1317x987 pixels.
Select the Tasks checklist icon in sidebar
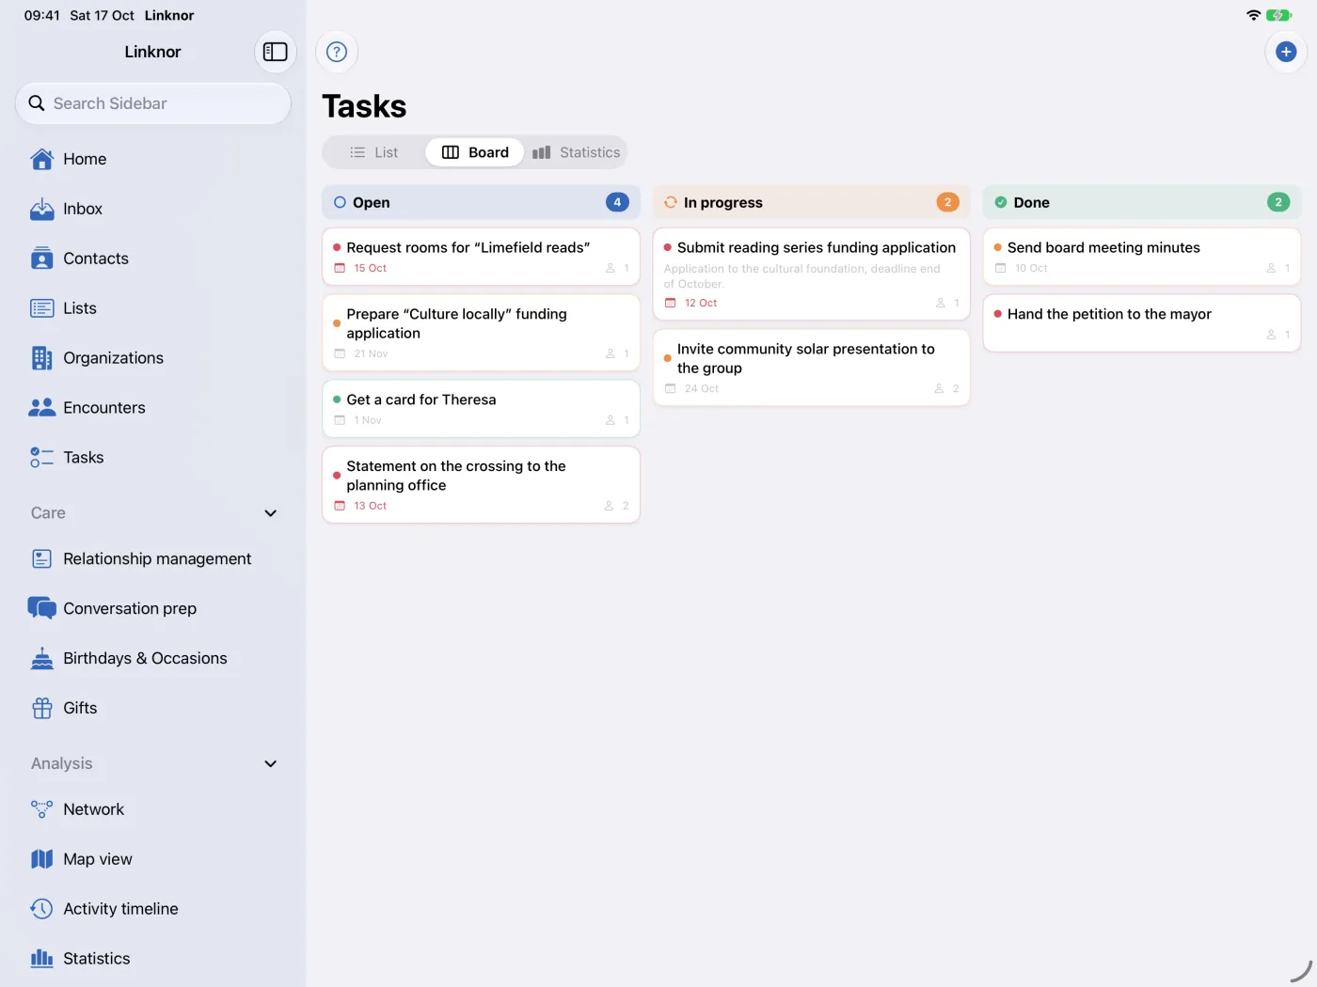(x=42, y=458)
